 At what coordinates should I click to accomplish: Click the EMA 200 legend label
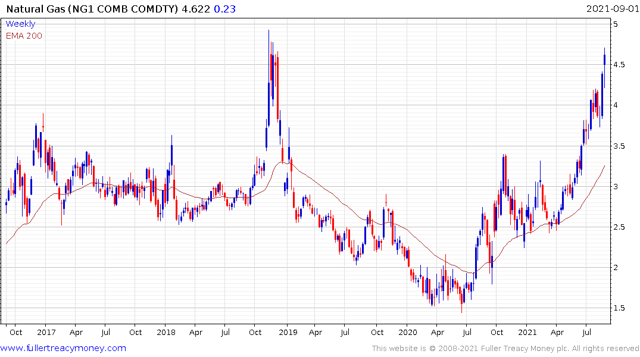click(24, 36)
